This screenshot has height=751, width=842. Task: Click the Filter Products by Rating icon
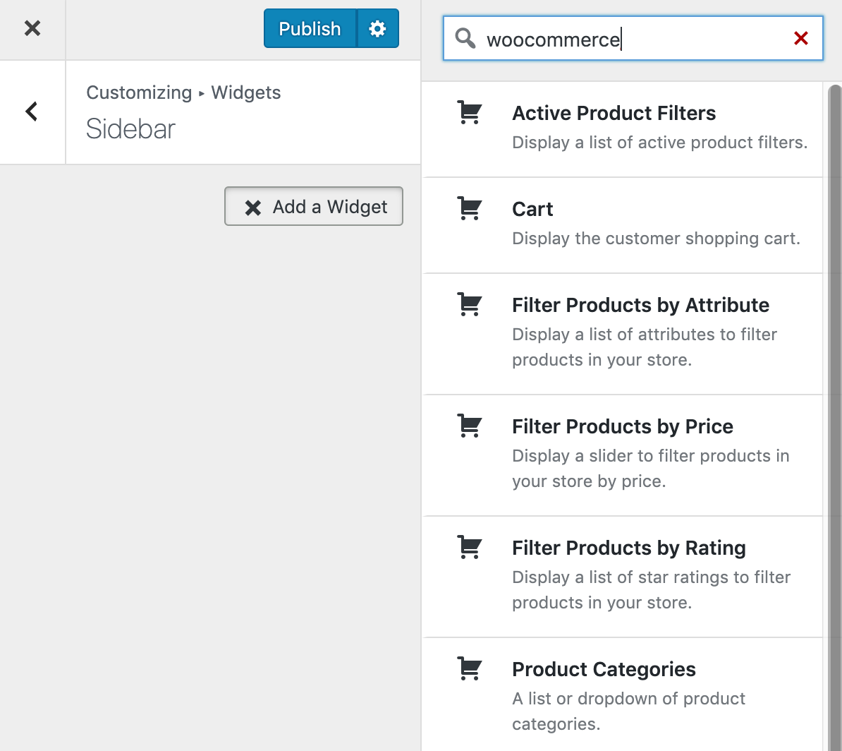click(x=470, y=548)
